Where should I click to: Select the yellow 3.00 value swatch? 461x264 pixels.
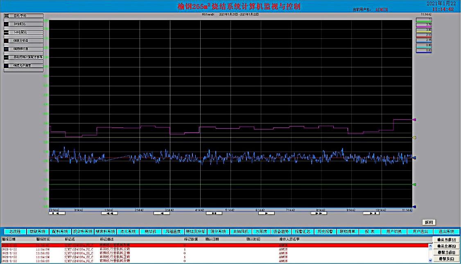(424, 30)
